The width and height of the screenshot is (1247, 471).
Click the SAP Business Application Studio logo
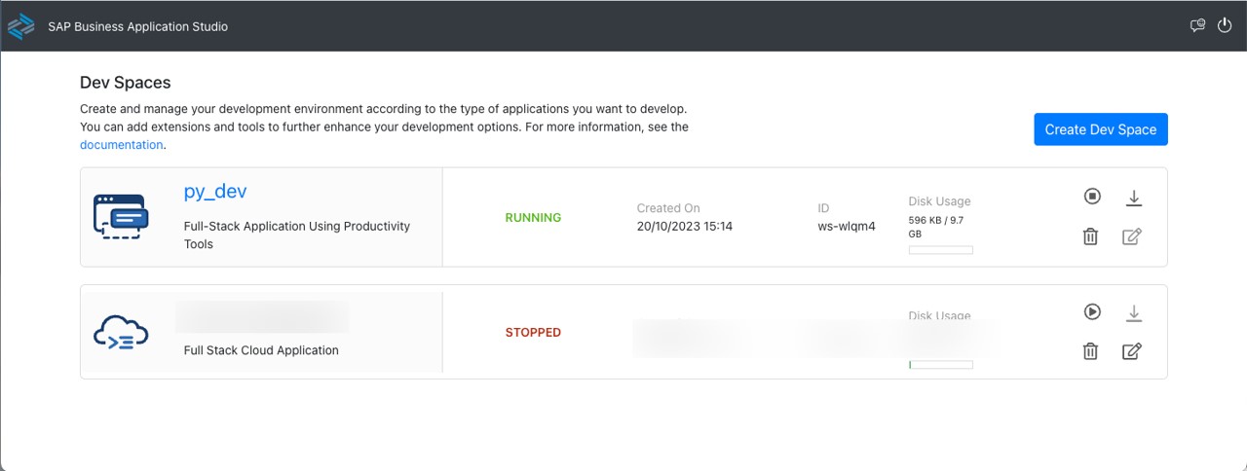(x=20, y=26)
